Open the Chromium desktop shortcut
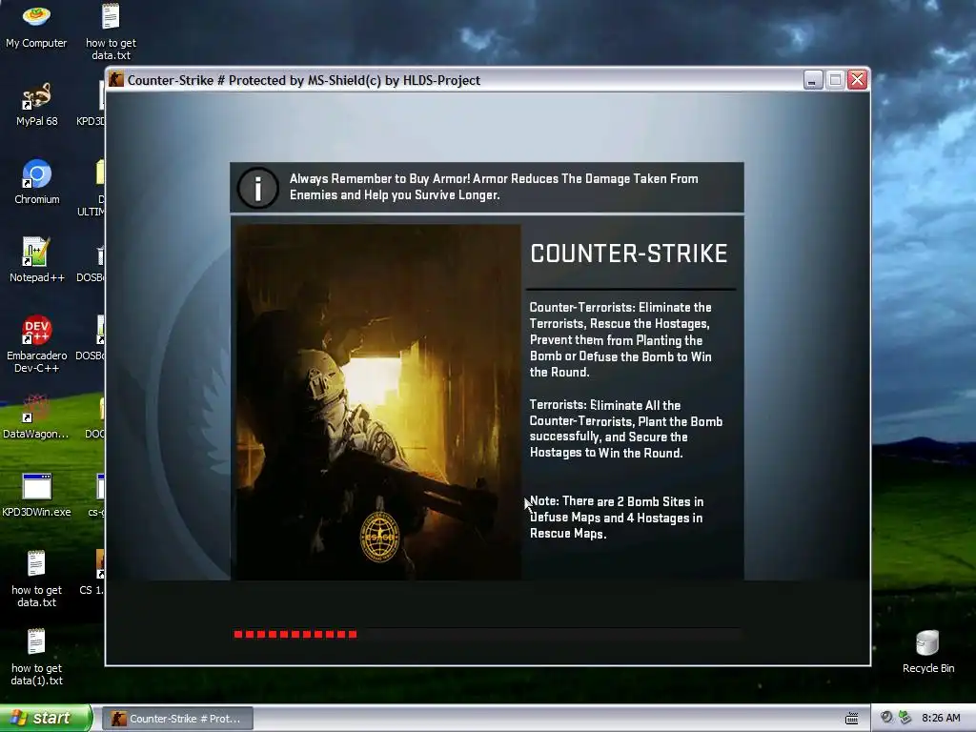The height and width of the screenshot is (732, 976). [37, 182]
